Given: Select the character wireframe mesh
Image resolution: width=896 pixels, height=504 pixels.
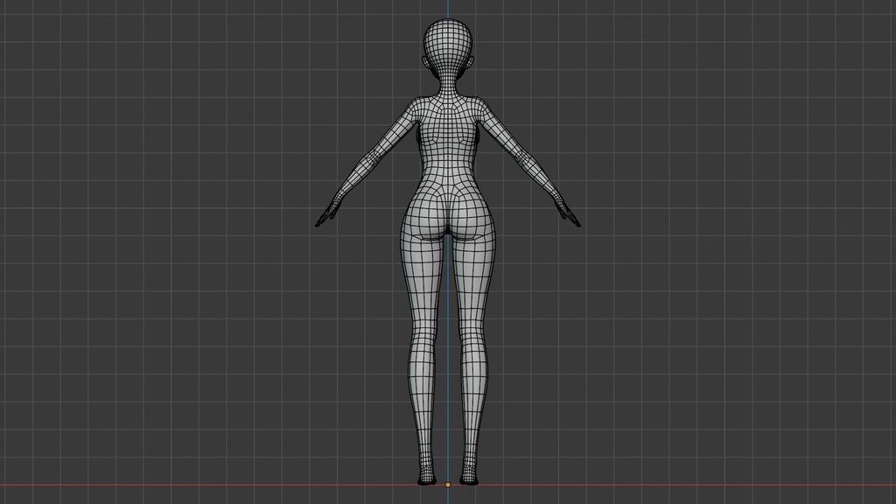Looking at the screenshot, I should (448, 251).
